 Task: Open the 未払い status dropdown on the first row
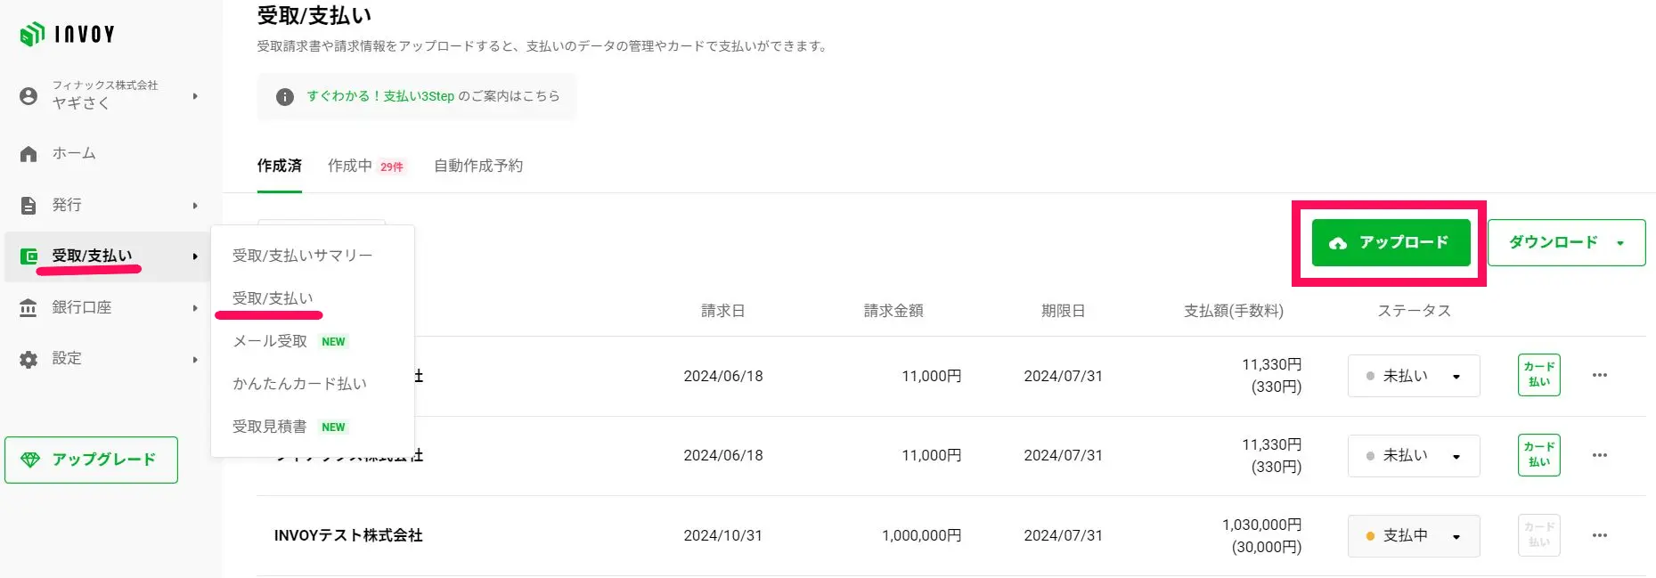tap(1414, 376)
